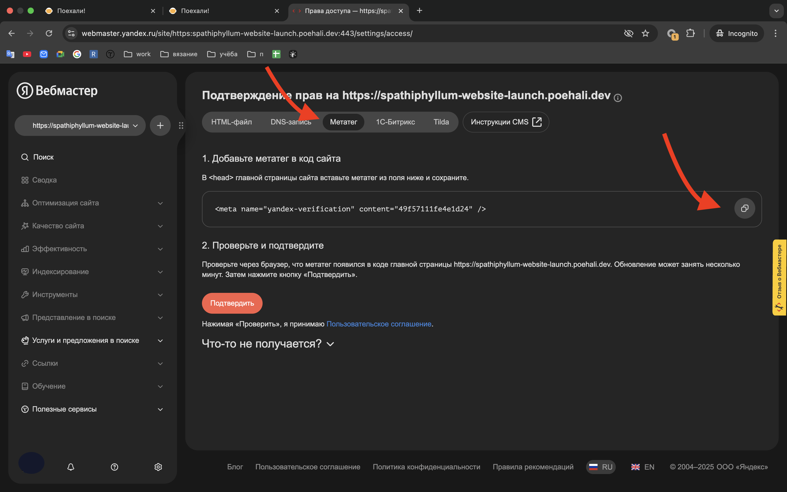The height and width of the screenshot is (492, 787).
Task: Click the info icon next to the heading
Action: pos(618,98)
